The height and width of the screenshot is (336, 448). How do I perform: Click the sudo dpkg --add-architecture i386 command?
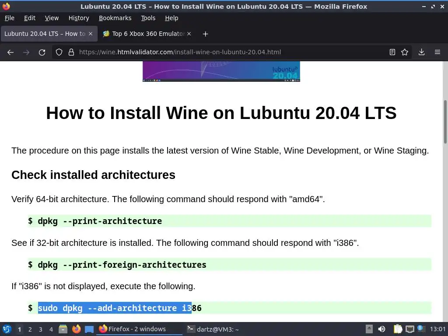coord(120,308)
